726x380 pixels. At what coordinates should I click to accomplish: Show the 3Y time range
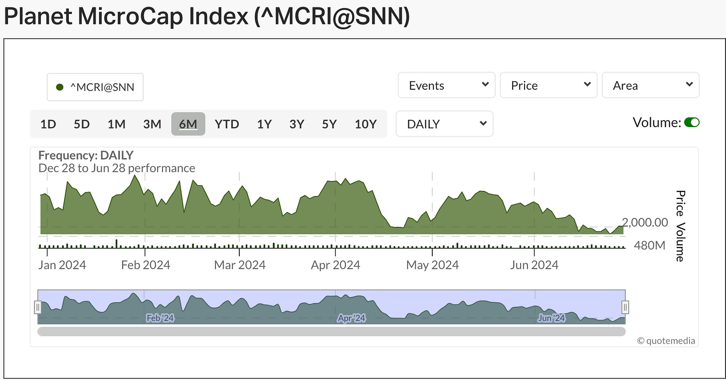point(297,124)
